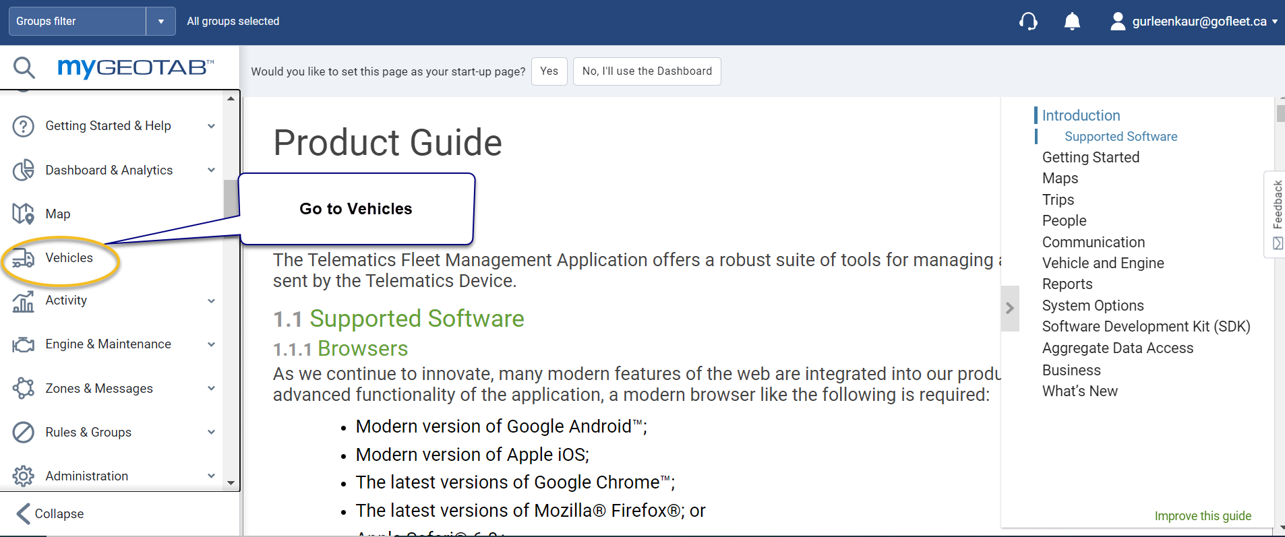Viewport: 1285px width, 537px height.
Task: Click the Vehicles truck icon
Action: [23, 258]
